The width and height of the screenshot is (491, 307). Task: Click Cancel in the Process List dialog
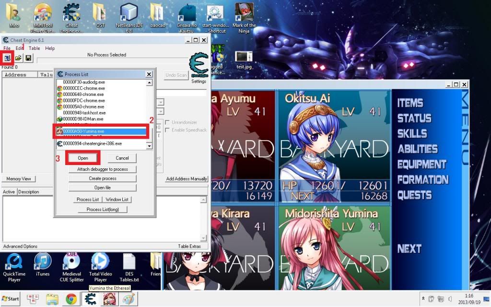coord(122,158)
